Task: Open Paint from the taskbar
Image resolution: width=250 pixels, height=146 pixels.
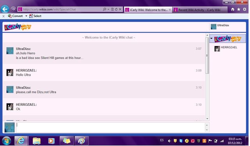Action: [x=82, y=141]
